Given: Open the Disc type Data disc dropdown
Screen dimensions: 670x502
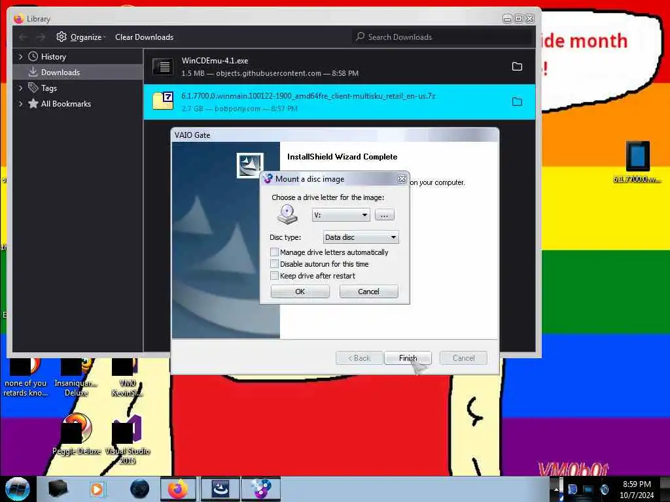Looking at the screenshot, I should click(x=361, y=237).
